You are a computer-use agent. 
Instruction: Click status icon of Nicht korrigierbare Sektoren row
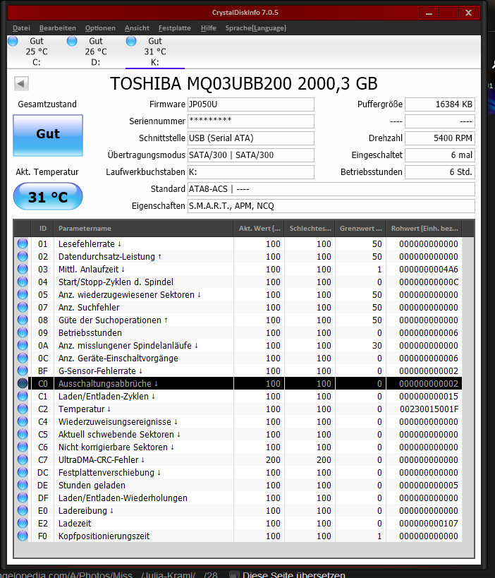click(x=23, y=447)
